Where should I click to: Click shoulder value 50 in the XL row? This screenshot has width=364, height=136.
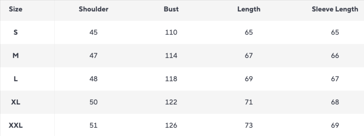pyautogui.click(x=94, y=102)
